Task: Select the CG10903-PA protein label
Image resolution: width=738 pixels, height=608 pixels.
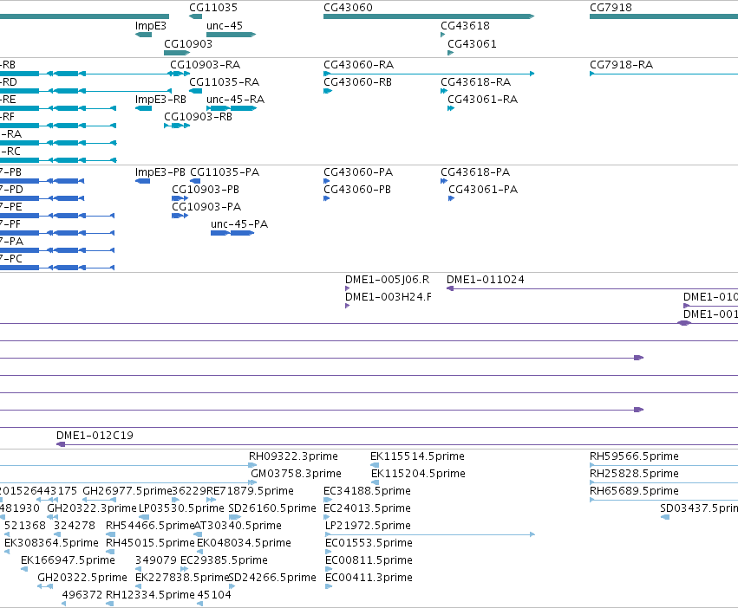Action: pyautogui.click(x=206, y=207)
